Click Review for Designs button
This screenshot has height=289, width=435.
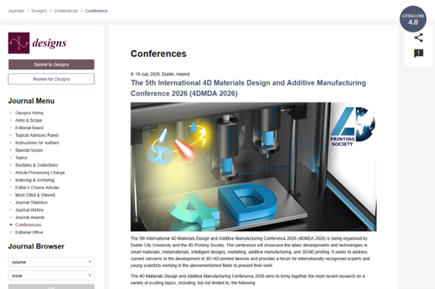52,79
